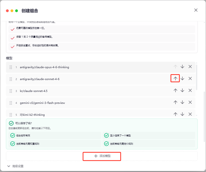Move antigravity/claude-sonnet-4-6 down
This screenshot has height=172, width=206.
[182, 79]
